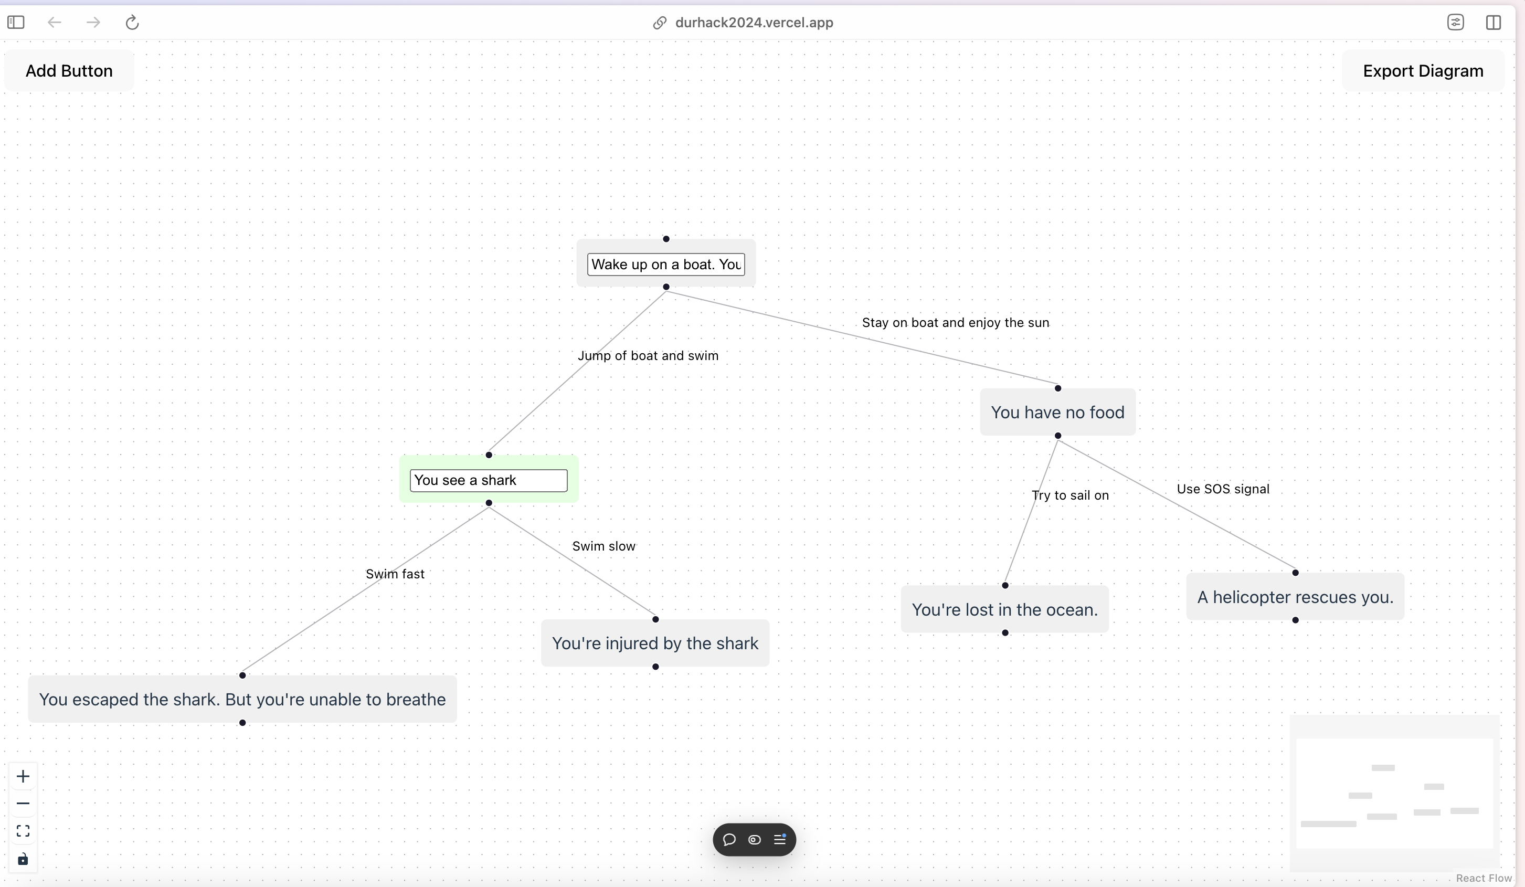Viewport: 1525px width, 887px height.
Task: Open the comment bubble in floating toolbar
Action: pyautogui.click(x=729, y=840)
